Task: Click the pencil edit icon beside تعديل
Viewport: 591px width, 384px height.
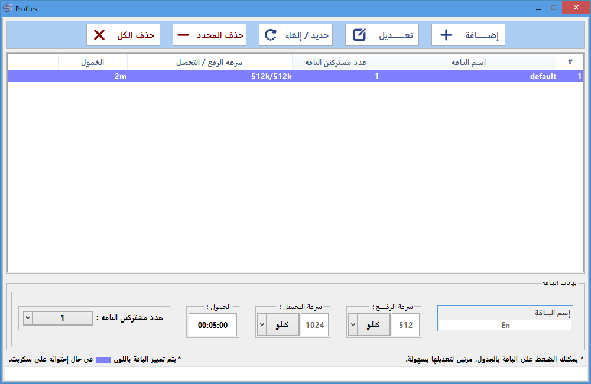Action: tap(359, 35)
